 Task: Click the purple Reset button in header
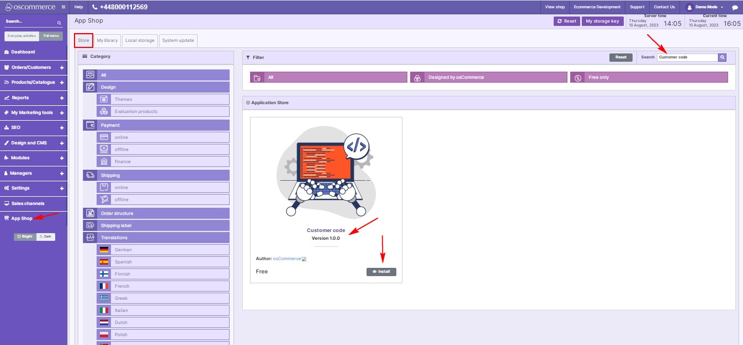click(567, 21)
